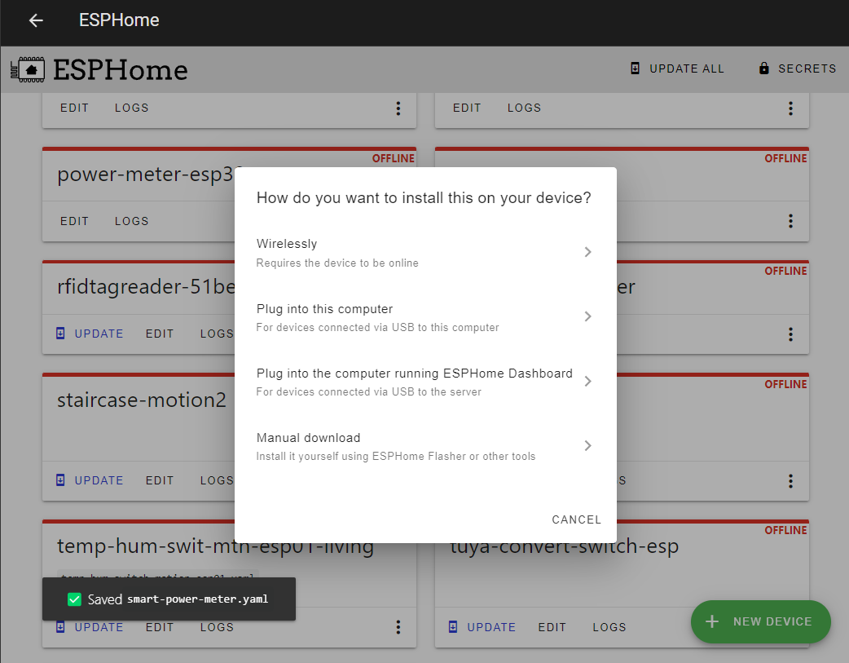Viewport: 849px width, 663px height.
Task: Click EDIT on power-meter-esp card
Action: [x=74, y=221]
